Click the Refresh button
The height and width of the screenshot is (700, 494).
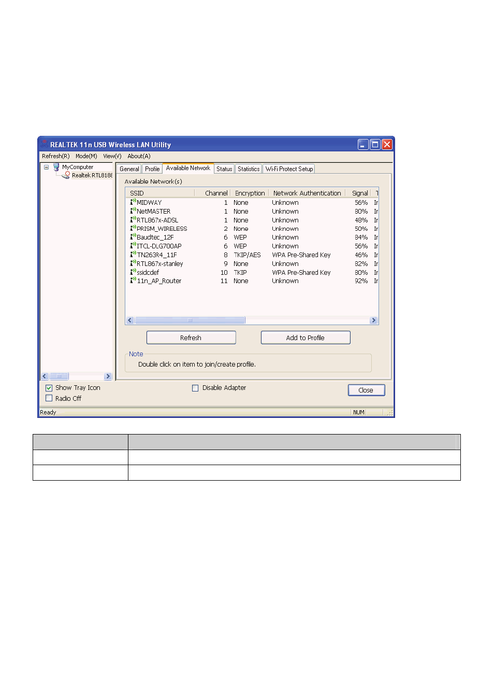tap(191, 338)
